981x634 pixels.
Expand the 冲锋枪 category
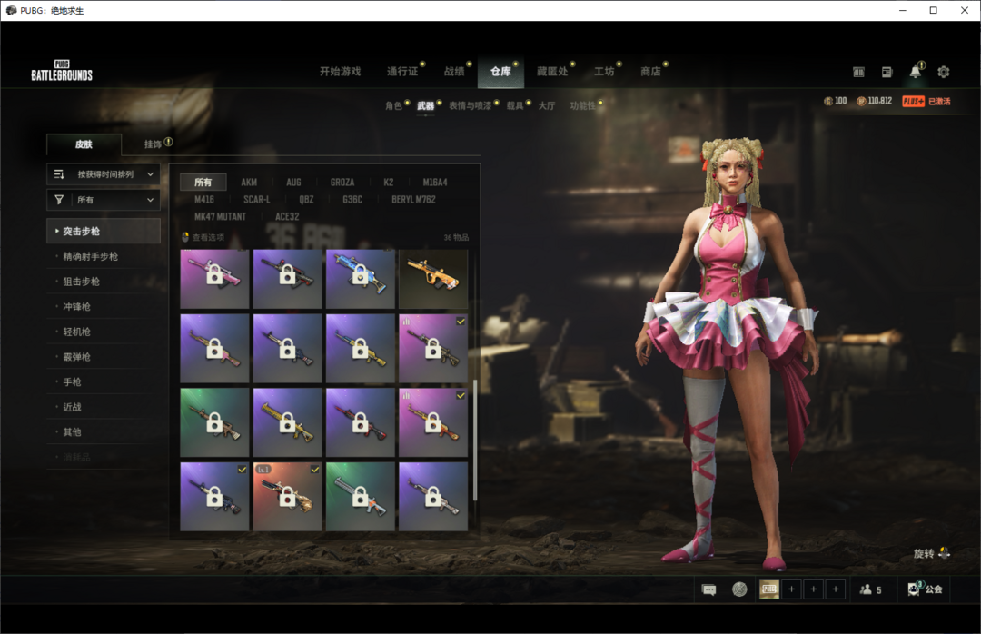(104, 306)
